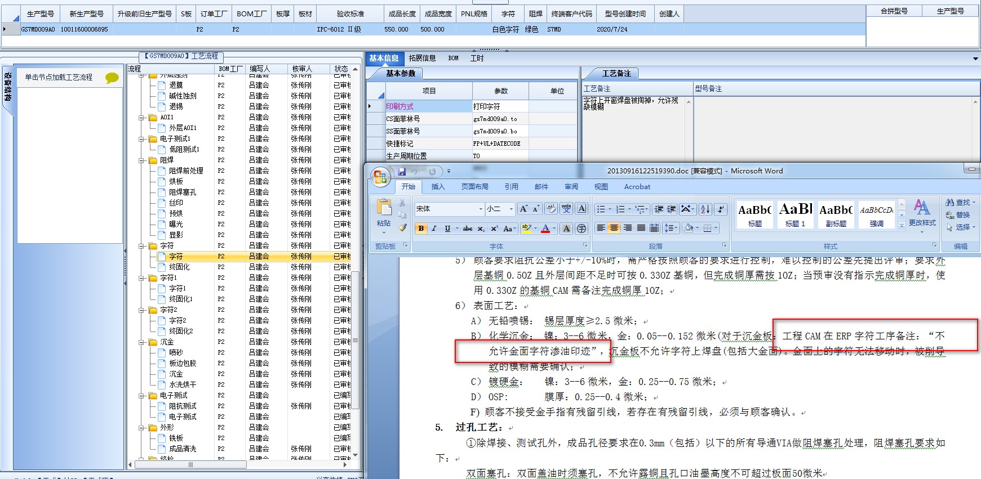Image resolution: width=981 pixels, height=479 pixels.
Task: Click the Justify alignment icon
Action: 641,228
